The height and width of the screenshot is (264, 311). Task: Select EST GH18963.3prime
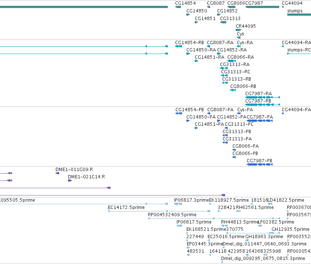[x=247, y=240]
